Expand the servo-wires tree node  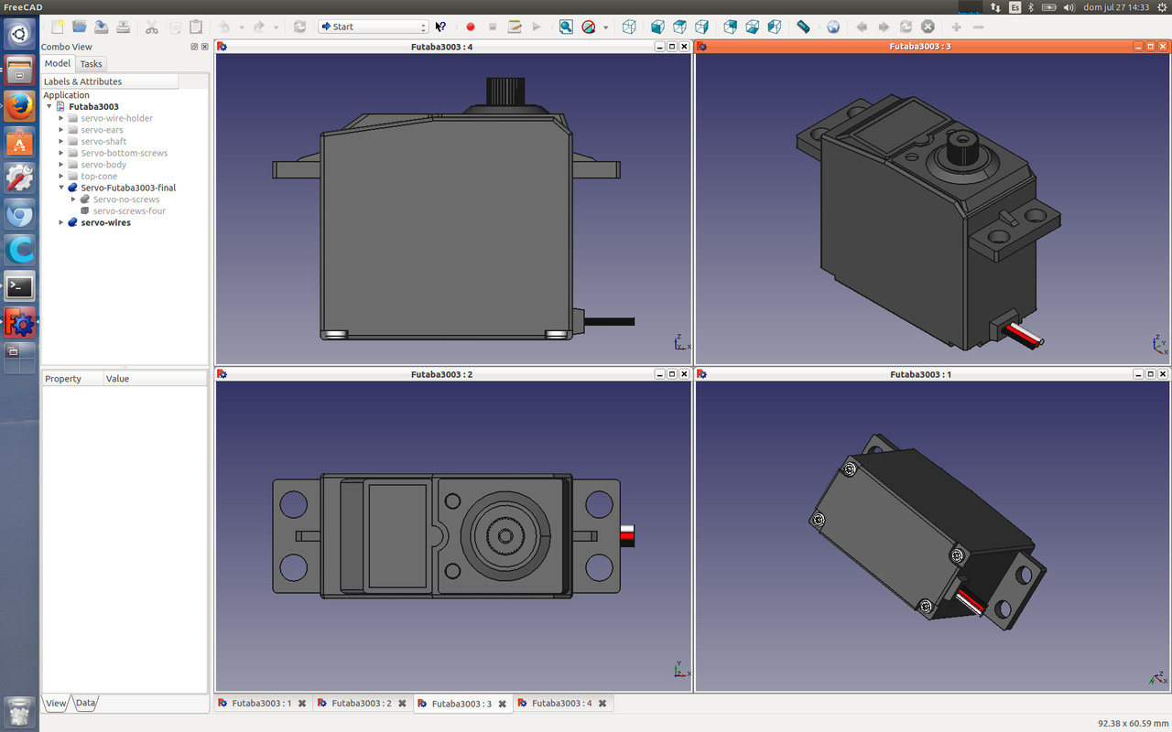(61, 222)
